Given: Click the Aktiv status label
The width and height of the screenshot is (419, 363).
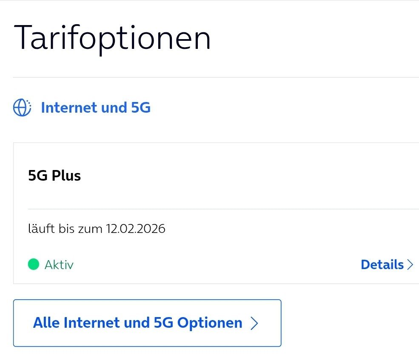Looking at the screenshot, I should [59, 265].
